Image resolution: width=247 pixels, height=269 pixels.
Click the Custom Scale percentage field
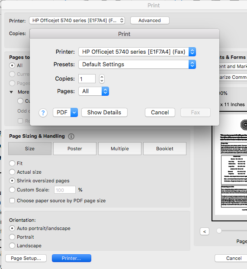coord(65,190)
